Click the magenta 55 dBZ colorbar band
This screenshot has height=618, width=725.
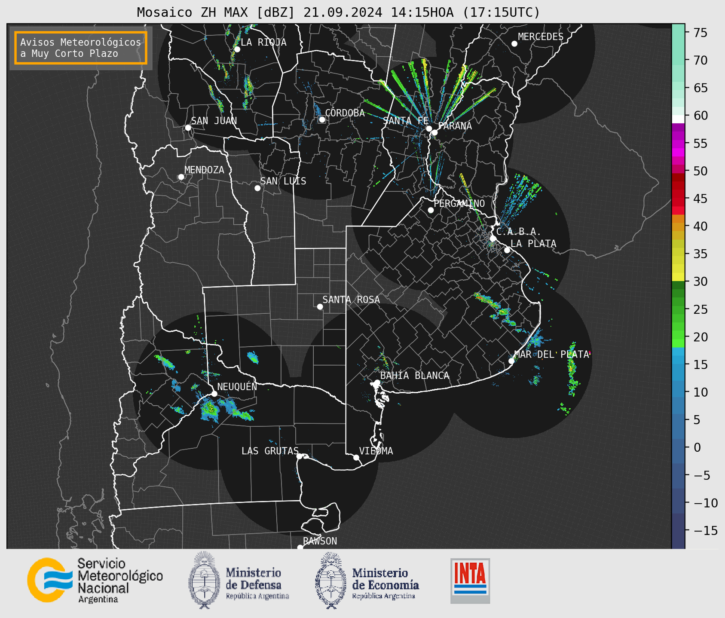pyautogui.click(x=678, y=143)
